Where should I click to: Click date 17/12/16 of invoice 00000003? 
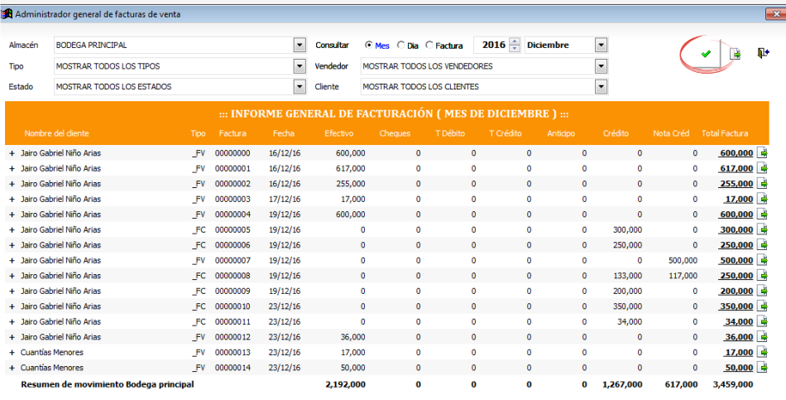pos(285,200)
